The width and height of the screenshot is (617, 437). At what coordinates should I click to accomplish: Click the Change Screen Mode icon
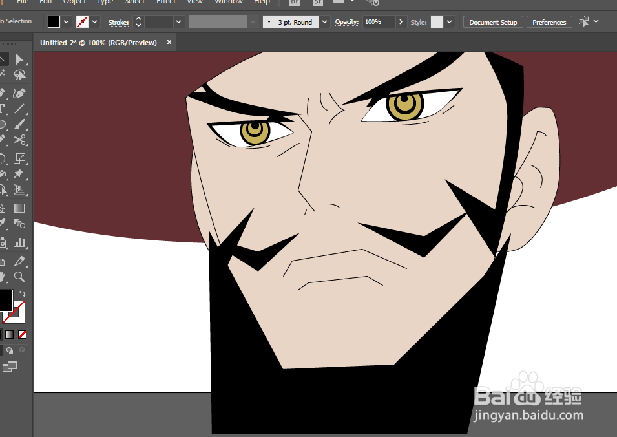(10, 367)
